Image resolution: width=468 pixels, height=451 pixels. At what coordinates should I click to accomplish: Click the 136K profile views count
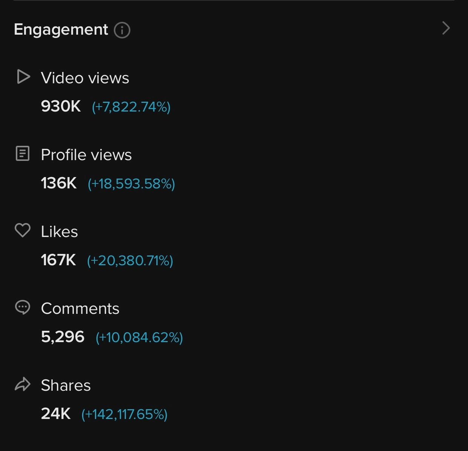tap(59, 183)
